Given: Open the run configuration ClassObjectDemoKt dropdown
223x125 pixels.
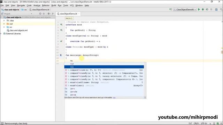Looking at the screenshot, I should (185, 9).
